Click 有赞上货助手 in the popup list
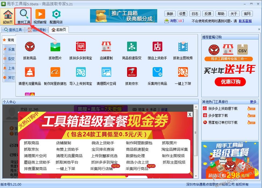 (67, 149)
